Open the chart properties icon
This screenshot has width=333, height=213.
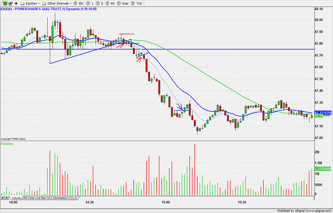point(10,3)
